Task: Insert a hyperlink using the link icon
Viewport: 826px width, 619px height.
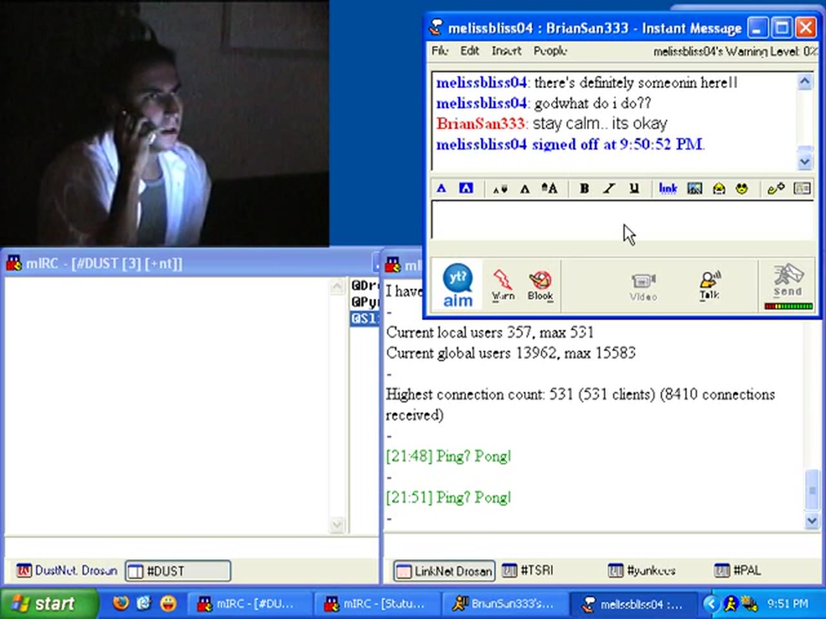Action: point(668,188)
